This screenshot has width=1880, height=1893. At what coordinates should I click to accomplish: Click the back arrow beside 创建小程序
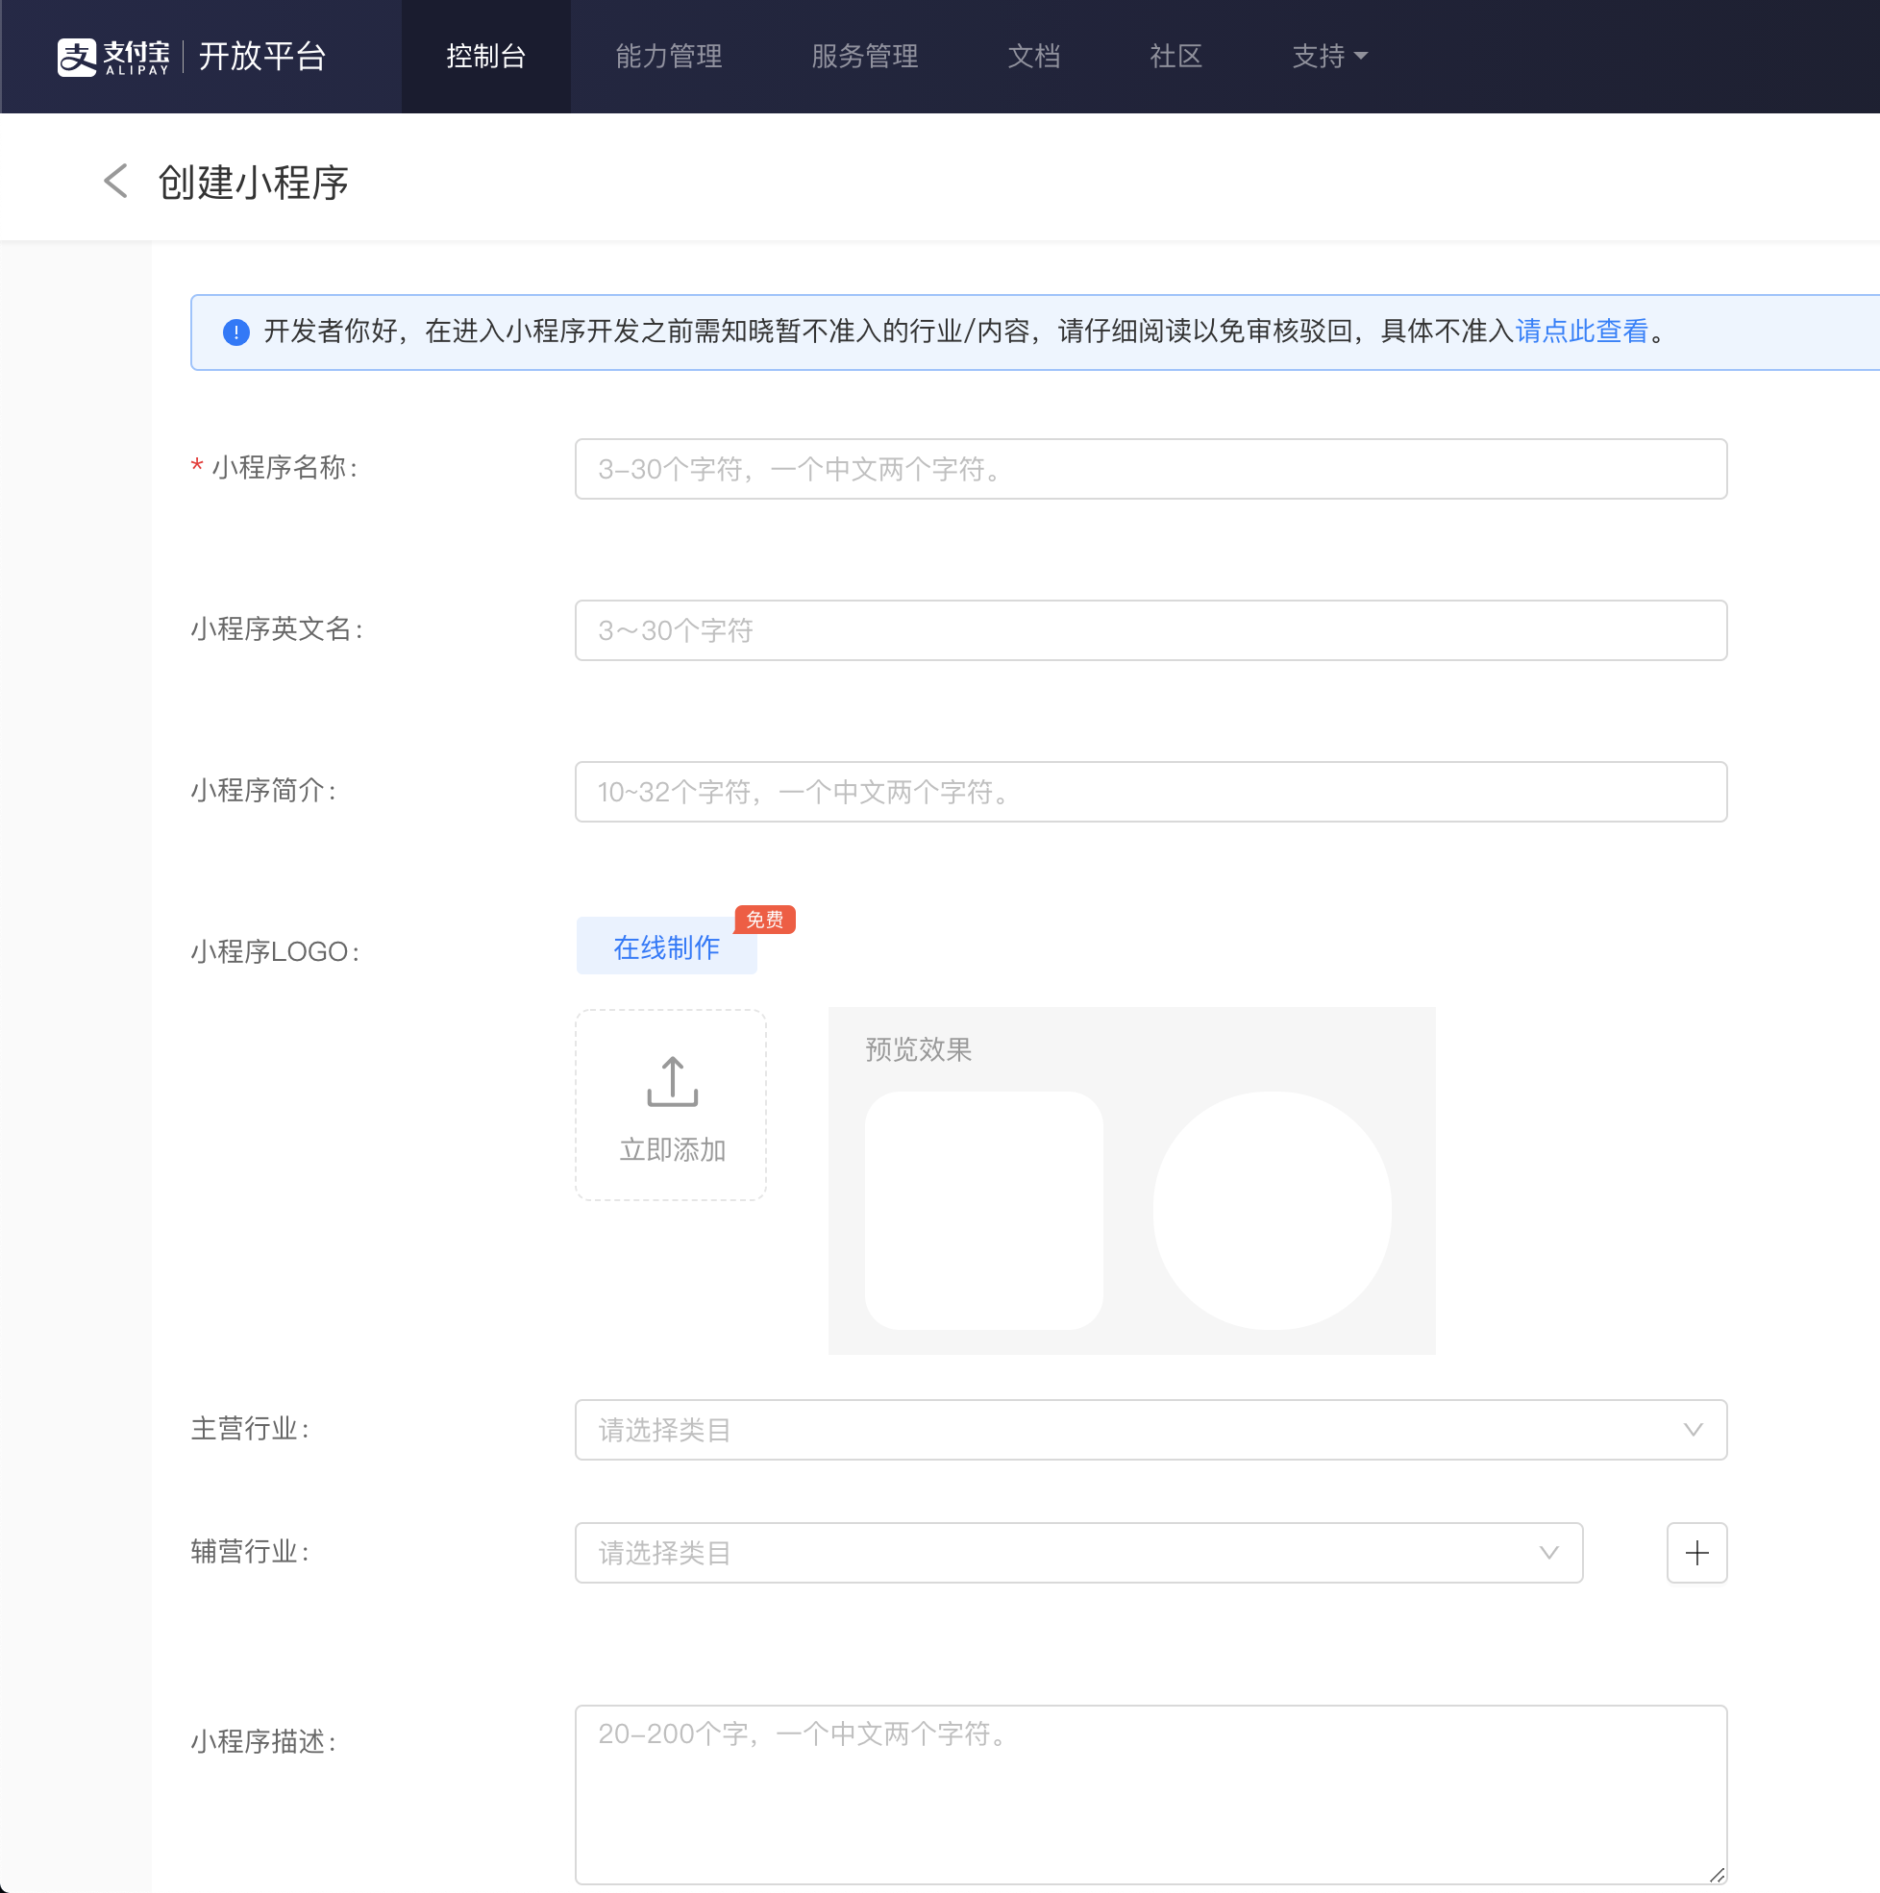pyautogui.click(x=115, y=182)
